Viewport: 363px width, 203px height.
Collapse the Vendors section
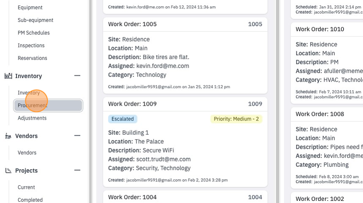click(x=77, y=136)
